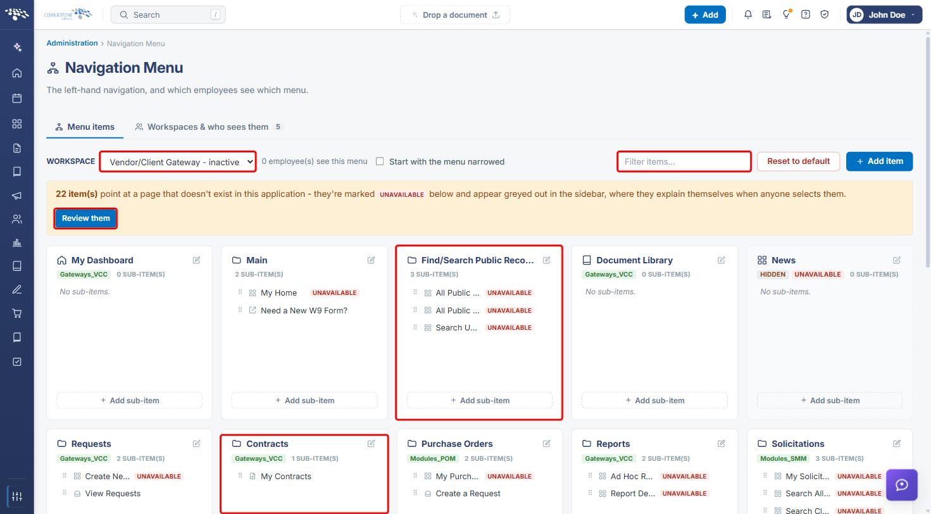
Task: Focus the Filter items input field
Action: [684, 161]
